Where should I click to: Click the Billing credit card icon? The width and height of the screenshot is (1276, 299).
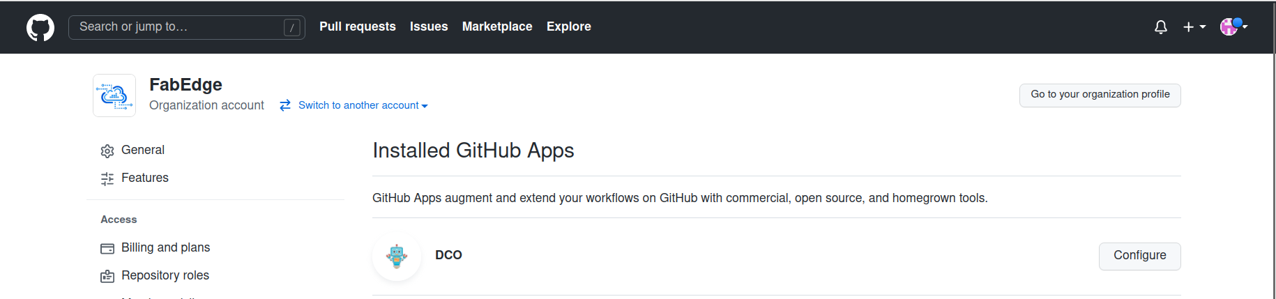coord(107,248)
